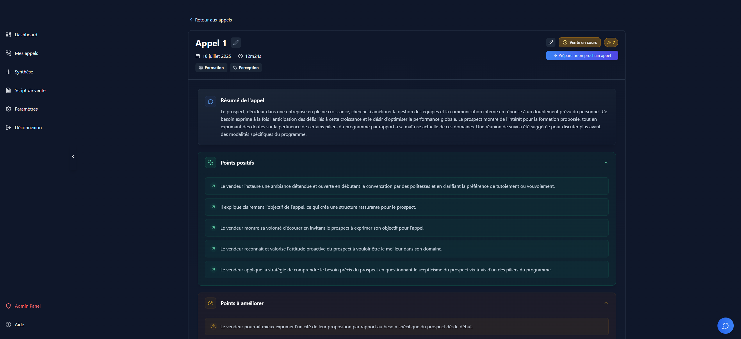Click the Résumé de l'appel speech bubble icon
741x339 pixels.
tap(210, 102)
